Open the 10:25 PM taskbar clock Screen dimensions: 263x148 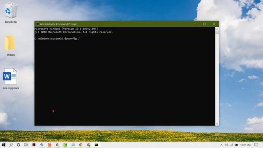[x=245, y=145]
